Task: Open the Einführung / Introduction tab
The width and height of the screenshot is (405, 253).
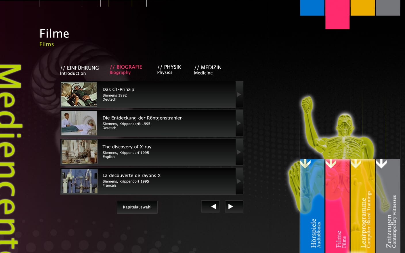Action: 79,70
